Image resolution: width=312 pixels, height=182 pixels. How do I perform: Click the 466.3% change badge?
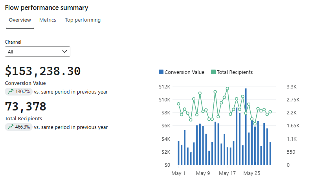19,127
